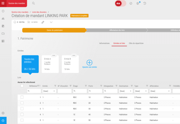Viewport: 180px width, 124px height.
Task: Open the buildings sidebar icon
Action: click(3, 26)
